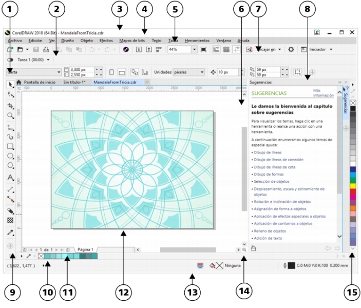
Task: Choose the Zoom magnifier tool
Action: (10, 115)
